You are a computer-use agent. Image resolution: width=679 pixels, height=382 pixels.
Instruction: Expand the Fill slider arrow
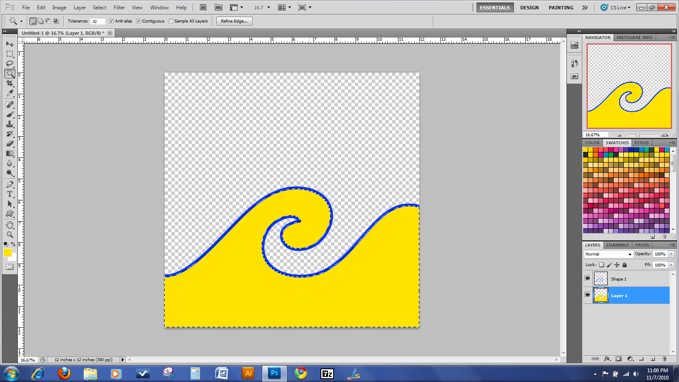point(671,265)
